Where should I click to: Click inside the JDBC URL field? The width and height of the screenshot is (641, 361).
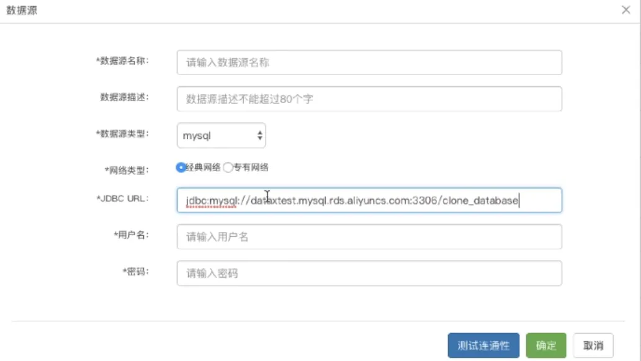point(369,200)
